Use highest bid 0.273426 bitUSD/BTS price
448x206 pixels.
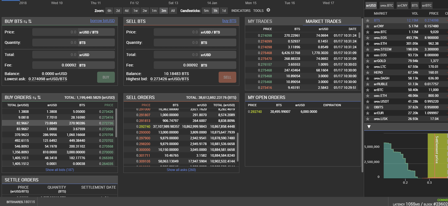click(x=169, y=79)
